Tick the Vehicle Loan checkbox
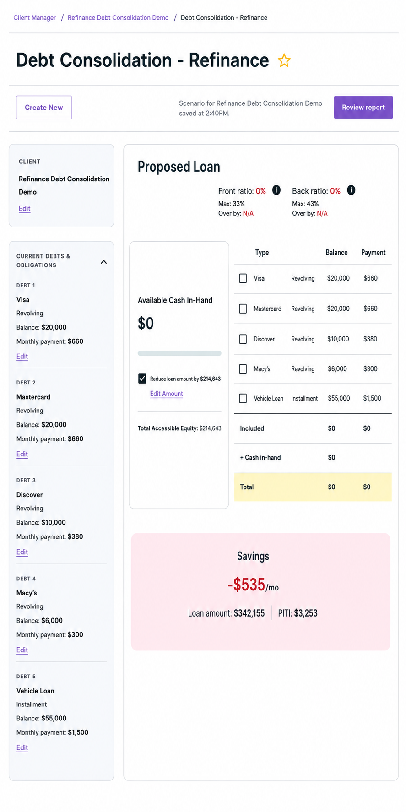 (243, 398)
